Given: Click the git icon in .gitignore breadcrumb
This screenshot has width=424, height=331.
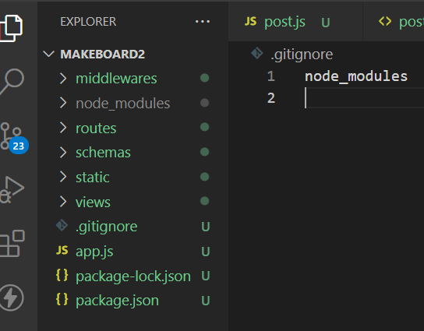Looking at the screenshot, I should 257,53.
